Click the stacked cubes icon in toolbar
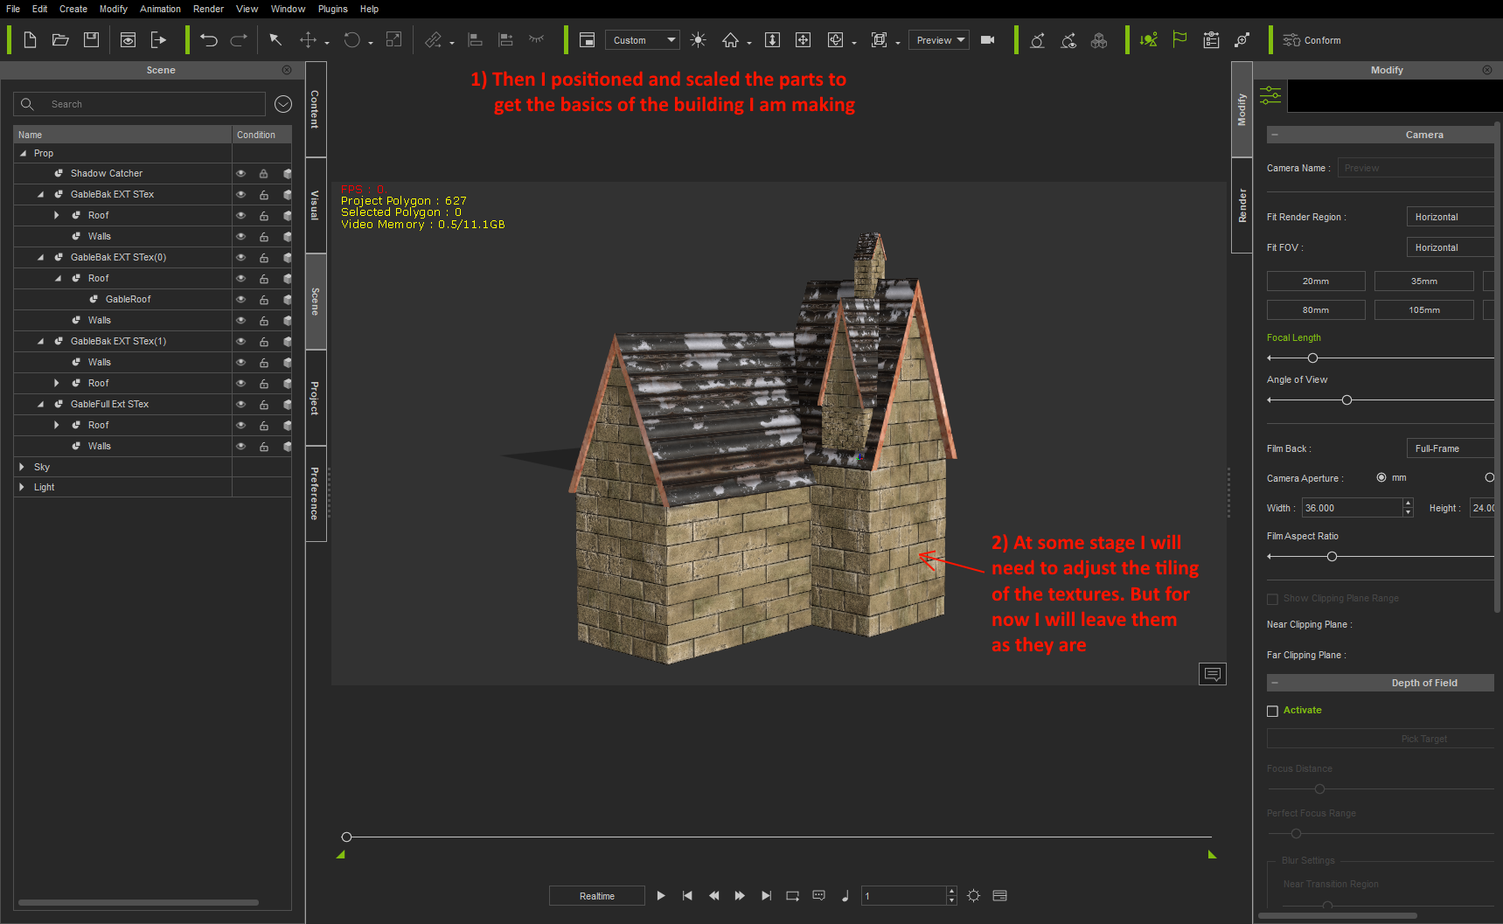The image size is (1503, 924). 1099,40
